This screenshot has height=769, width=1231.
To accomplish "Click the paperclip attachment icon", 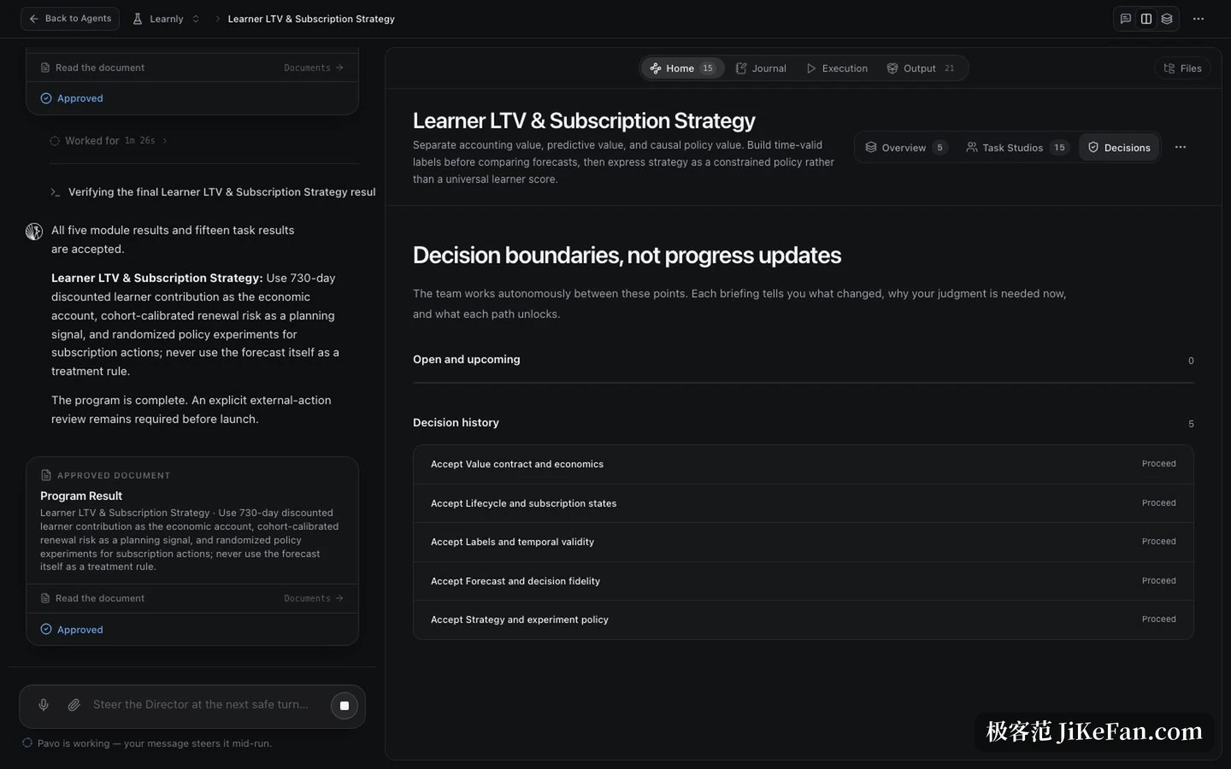I will (74, 705).
